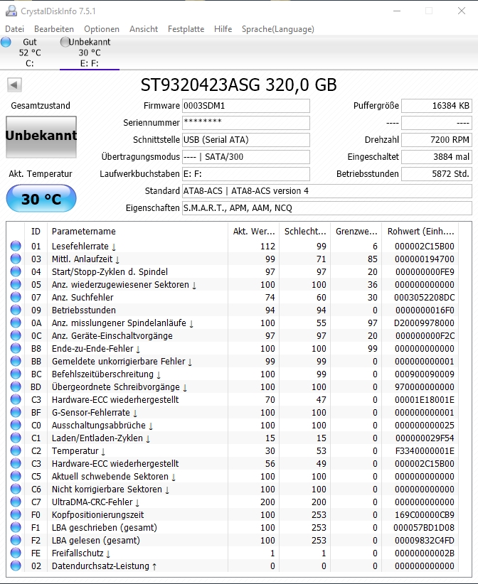Click the Seriennummer field with asterisks
The height and width of the screenshot is (584, 478).
[x=245, y=123]
